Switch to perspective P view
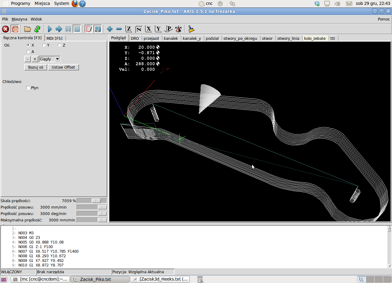Viewport: 392px width, 283px height. tap(168, 29)
